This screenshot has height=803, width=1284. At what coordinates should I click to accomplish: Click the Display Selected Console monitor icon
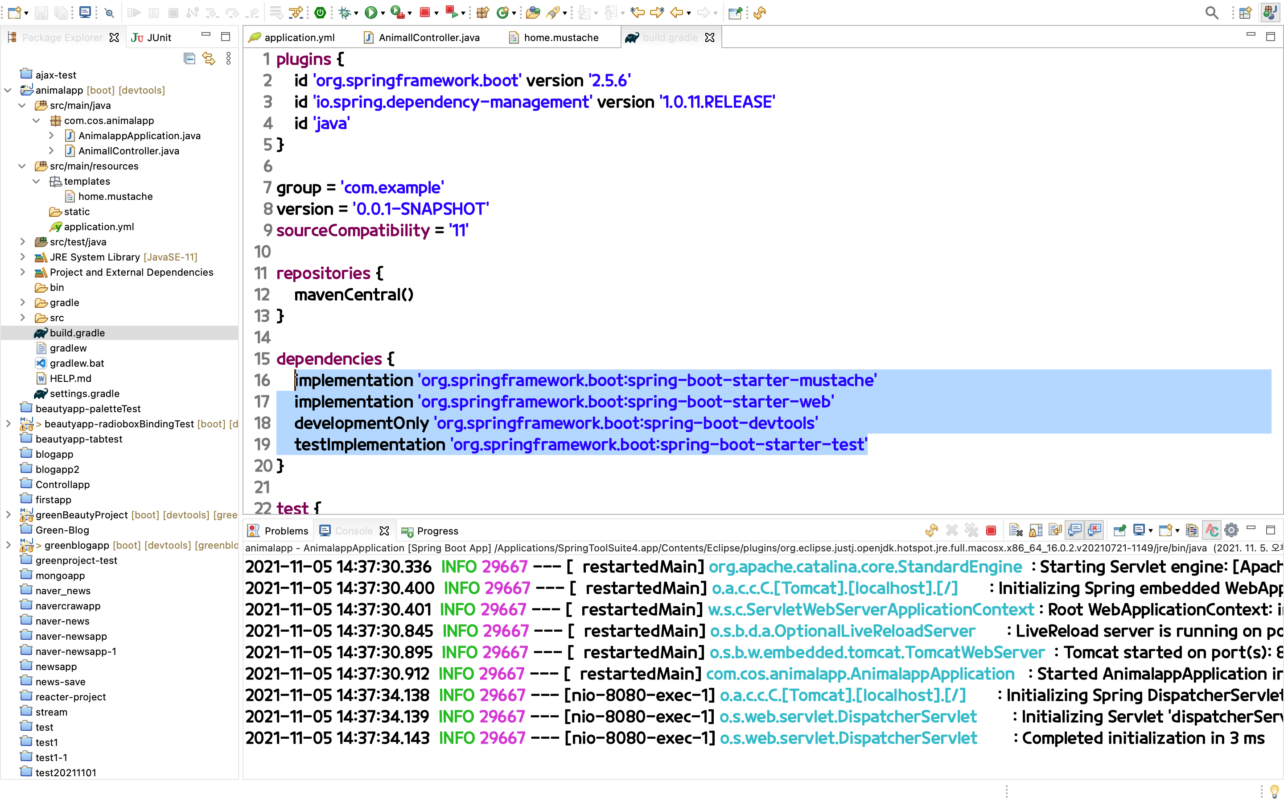1139,530
